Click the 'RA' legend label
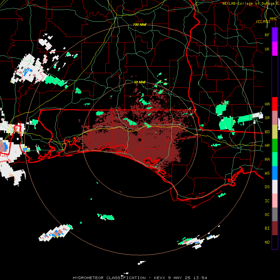The height and width of the screenshot is (280, 280). click(267, 160)
